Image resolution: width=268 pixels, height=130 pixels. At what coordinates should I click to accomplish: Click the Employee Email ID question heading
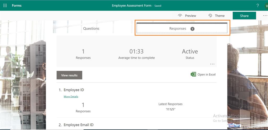(79, 125)
